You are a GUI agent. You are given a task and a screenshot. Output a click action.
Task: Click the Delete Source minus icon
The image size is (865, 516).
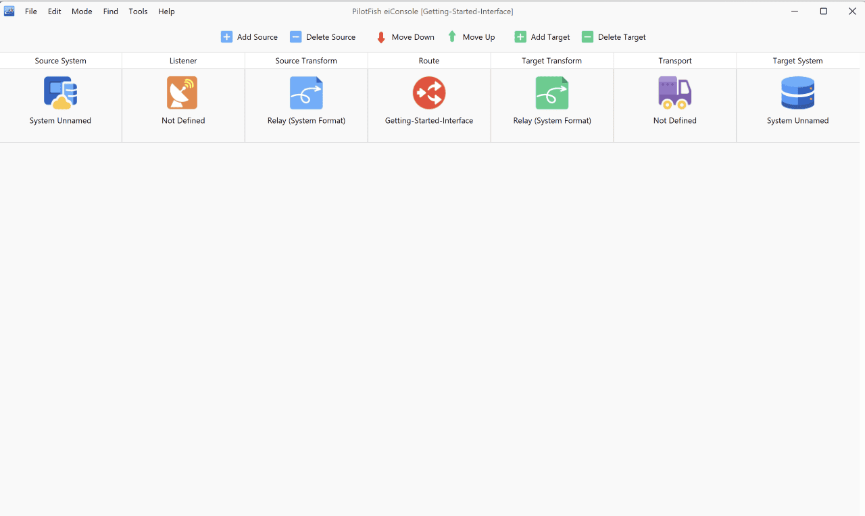(295, 37)
